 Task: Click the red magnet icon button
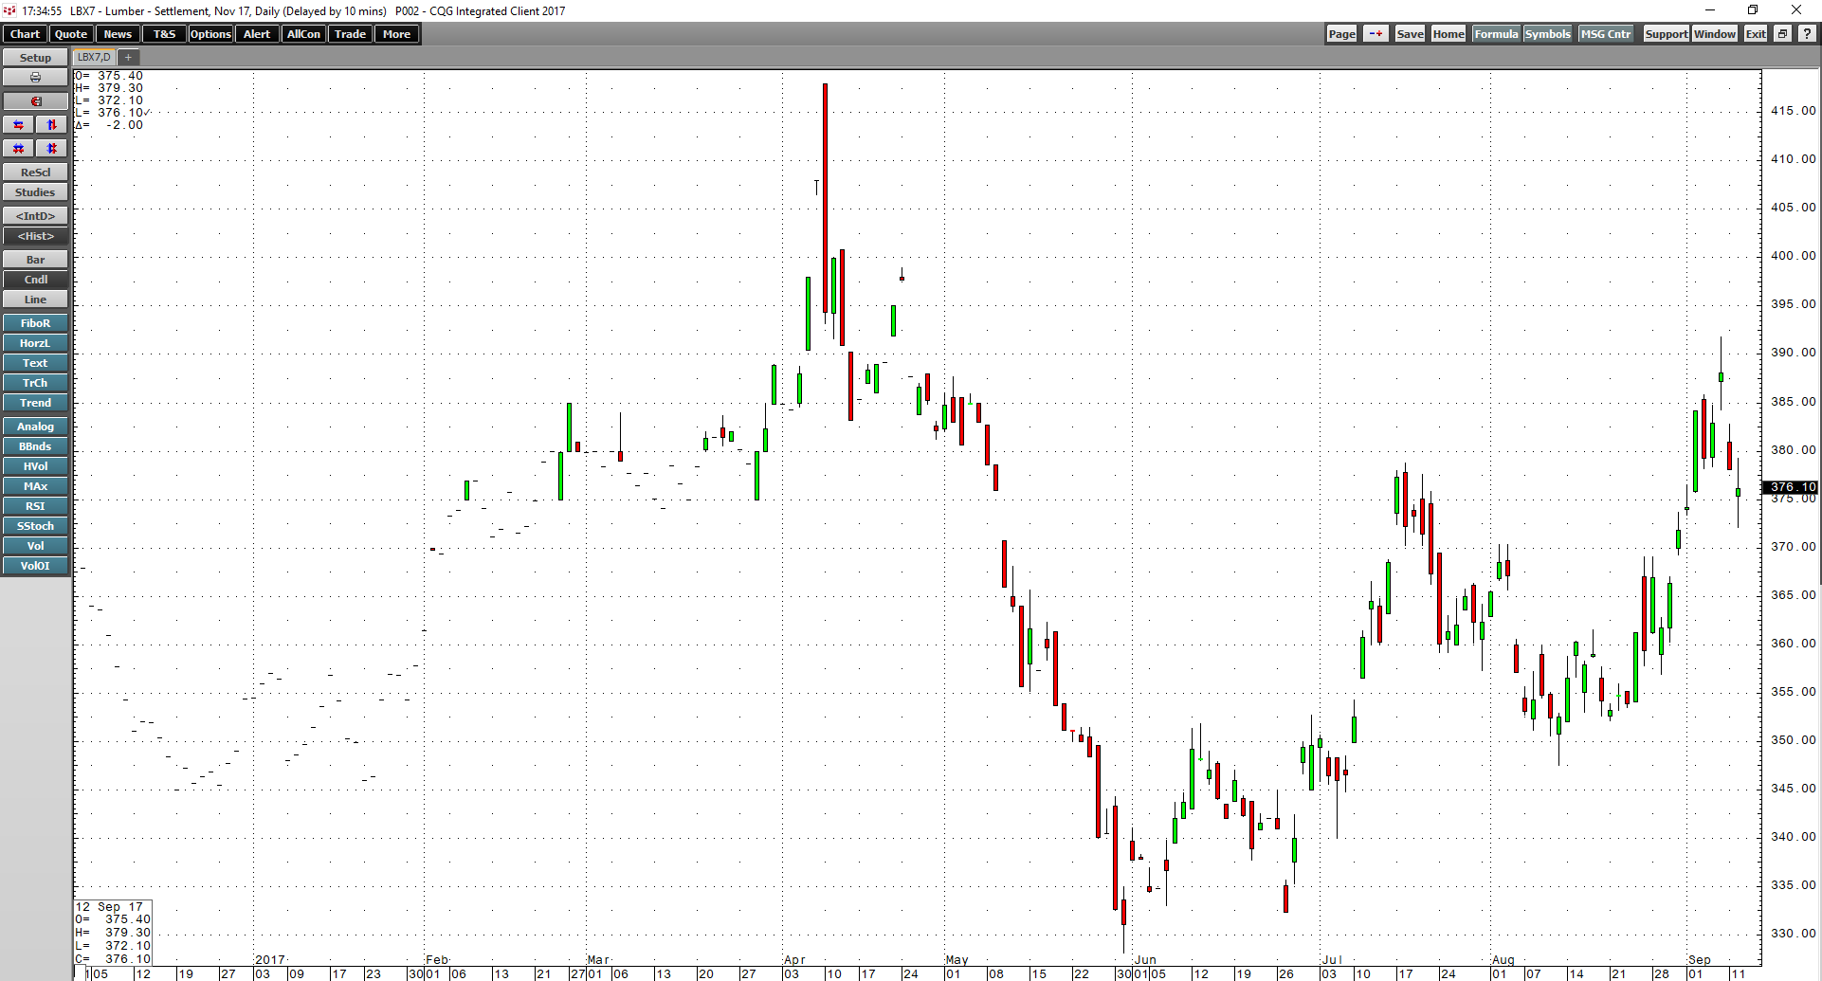pyautogui.click(x=35, y=101)
